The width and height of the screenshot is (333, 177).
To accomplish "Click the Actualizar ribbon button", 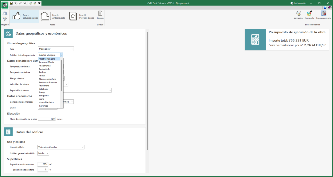I will pyautogui.click(x=299, y=15).
